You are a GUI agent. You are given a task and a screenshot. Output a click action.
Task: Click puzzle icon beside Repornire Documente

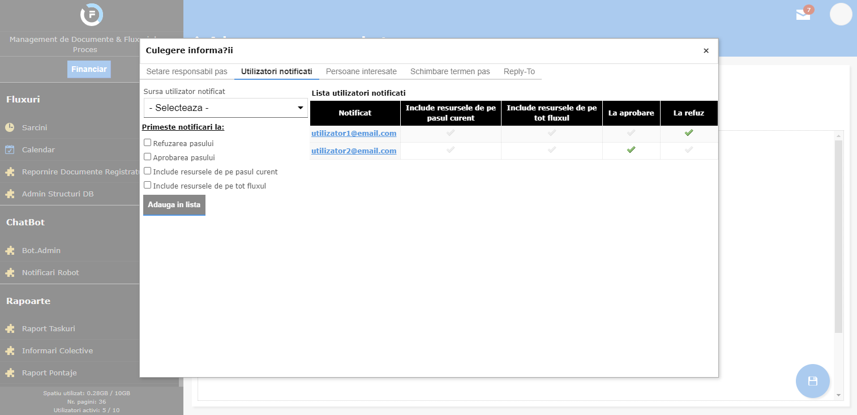coord(10,172)
